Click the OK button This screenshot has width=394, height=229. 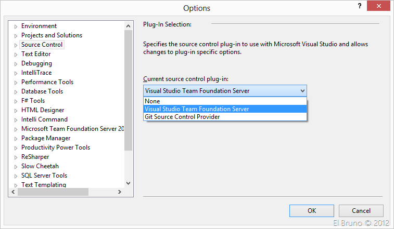coord(311,211)
